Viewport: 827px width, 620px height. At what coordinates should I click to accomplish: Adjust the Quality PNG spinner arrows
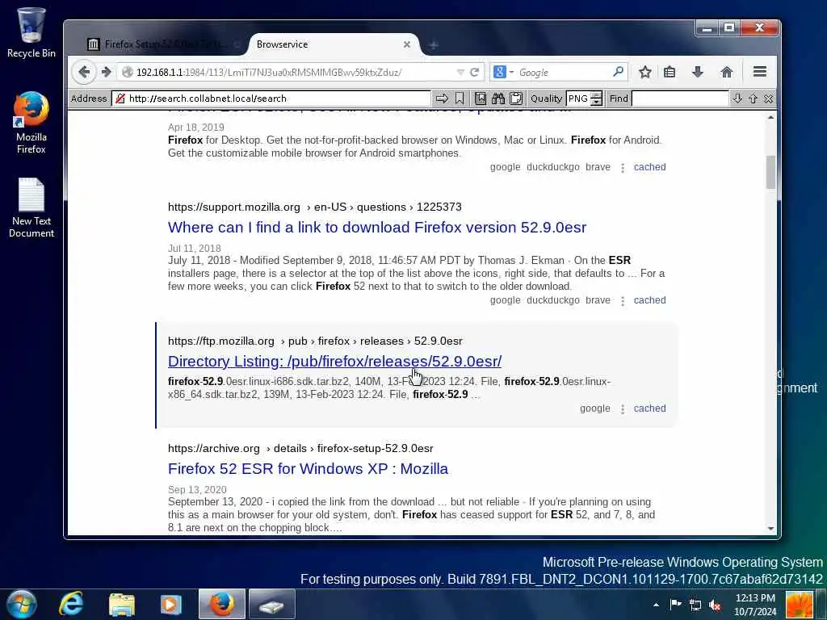[597, 98]
